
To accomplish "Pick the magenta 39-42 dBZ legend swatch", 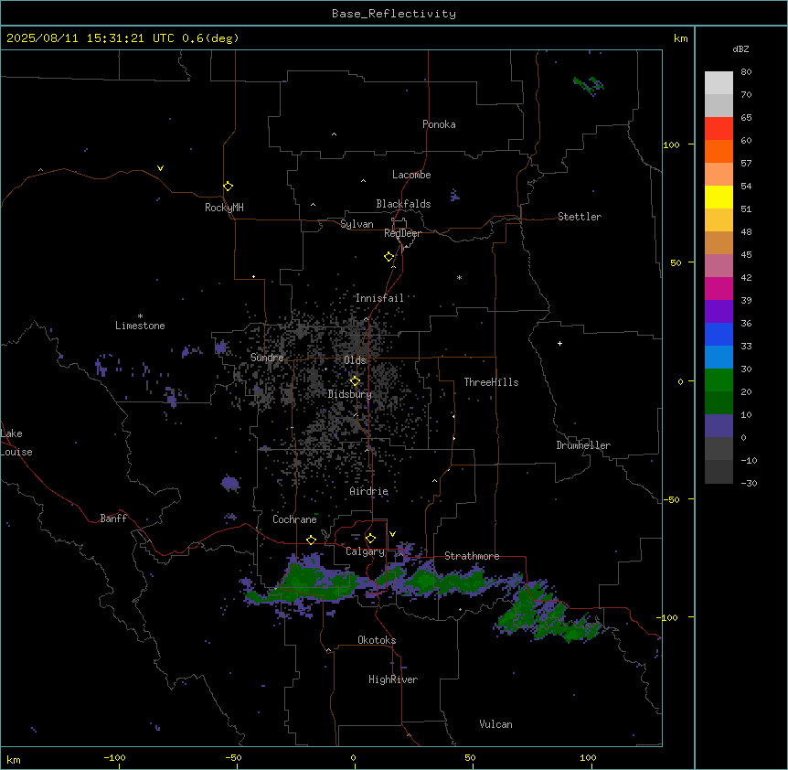I will pyautogui.click(x=719, y=288).
